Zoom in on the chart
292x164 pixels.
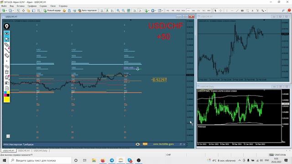(x=118, y=10)
